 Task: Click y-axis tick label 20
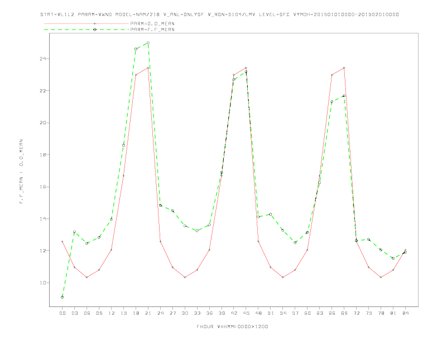43,123
